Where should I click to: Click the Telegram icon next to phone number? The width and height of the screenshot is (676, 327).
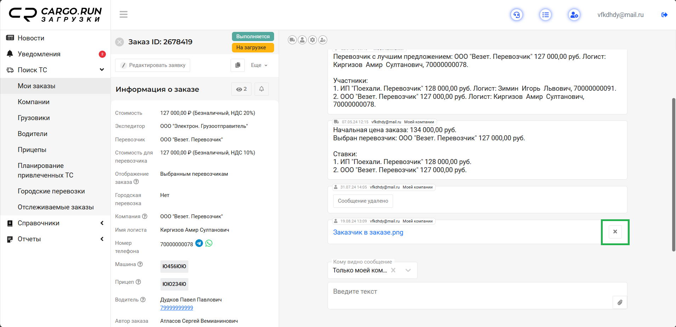coord(199,243)
